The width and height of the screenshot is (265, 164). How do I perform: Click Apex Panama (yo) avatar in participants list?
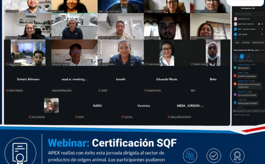(x=235, y=19)
